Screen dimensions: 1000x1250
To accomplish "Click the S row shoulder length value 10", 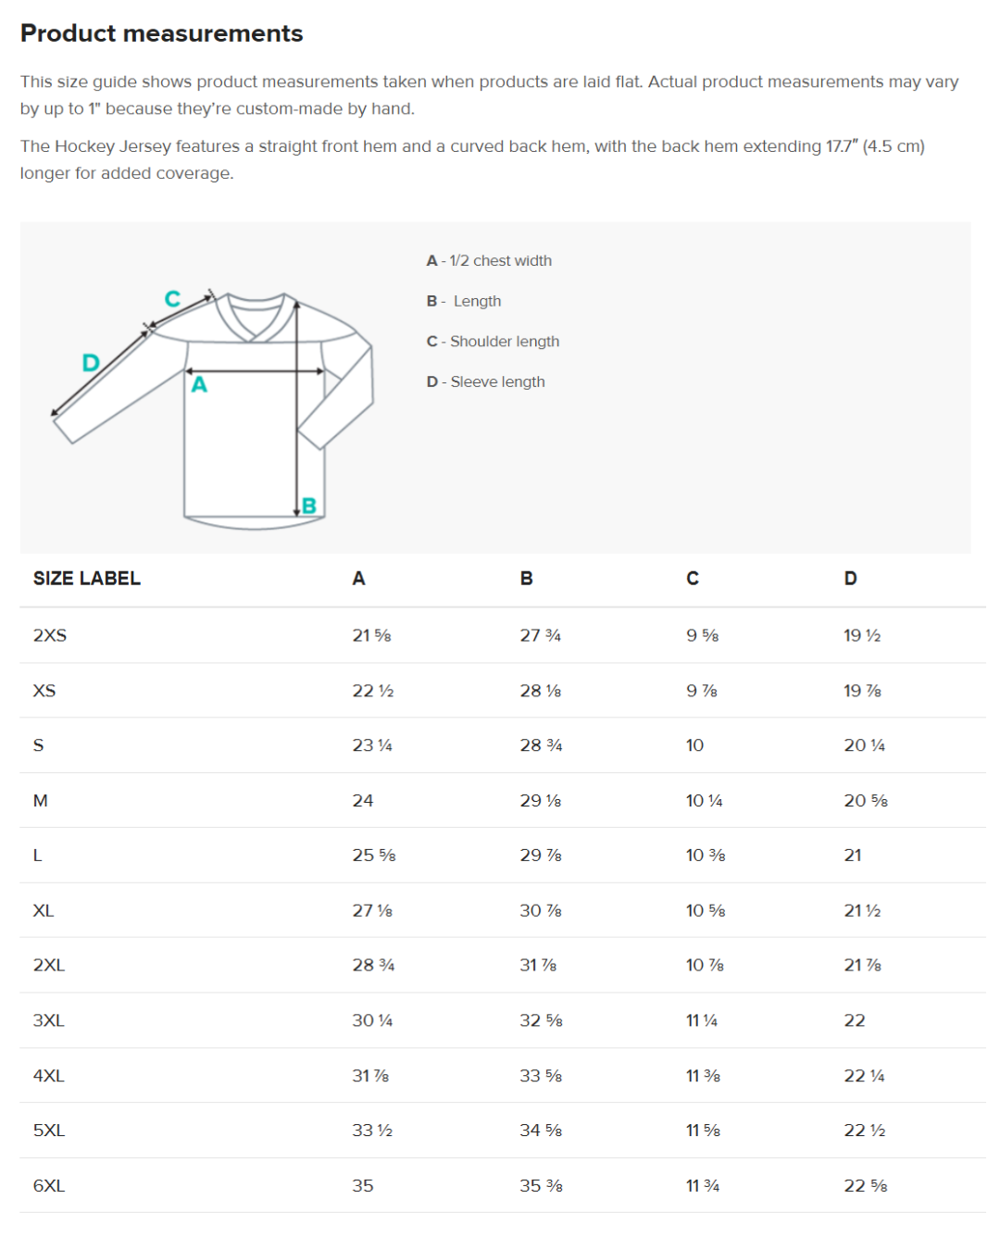I will click(x=694, y=745).
